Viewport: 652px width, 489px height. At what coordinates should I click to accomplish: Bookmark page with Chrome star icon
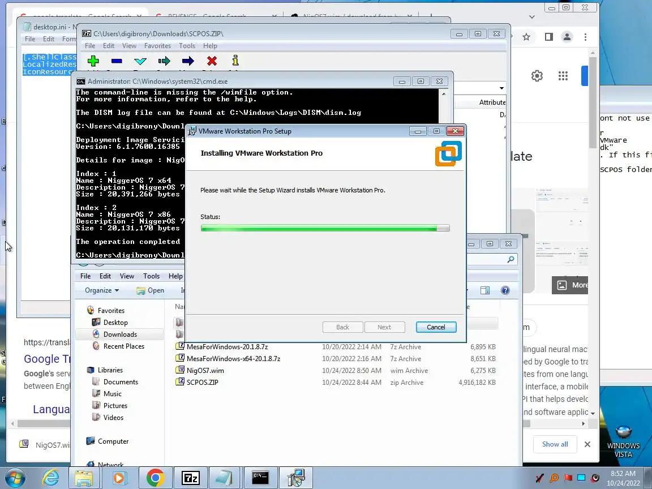click(526, 37)
